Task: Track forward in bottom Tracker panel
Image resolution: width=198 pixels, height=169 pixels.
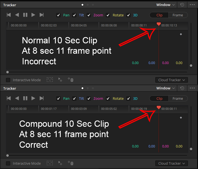Action: click(33, 98)
